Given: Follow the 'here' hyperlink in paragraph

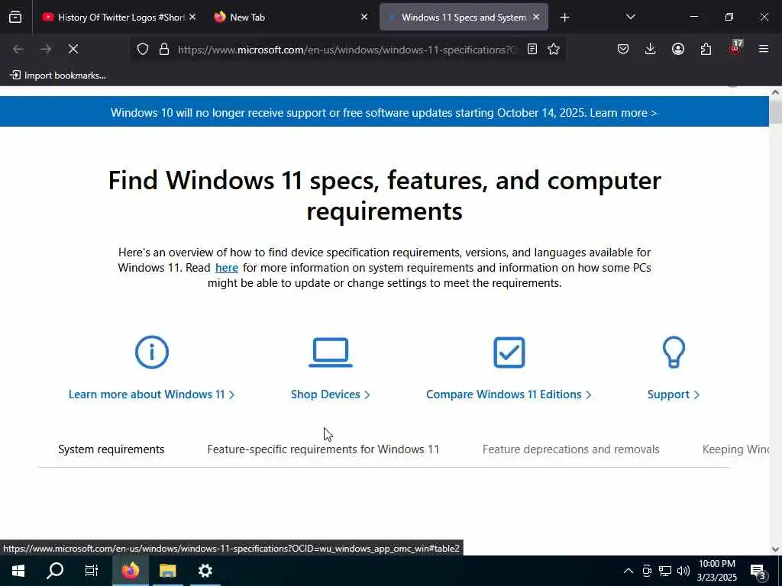Looking at the screenshot, I should tap(226, 268).
